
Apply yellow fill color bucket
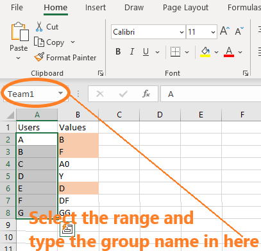pos(205,52)
